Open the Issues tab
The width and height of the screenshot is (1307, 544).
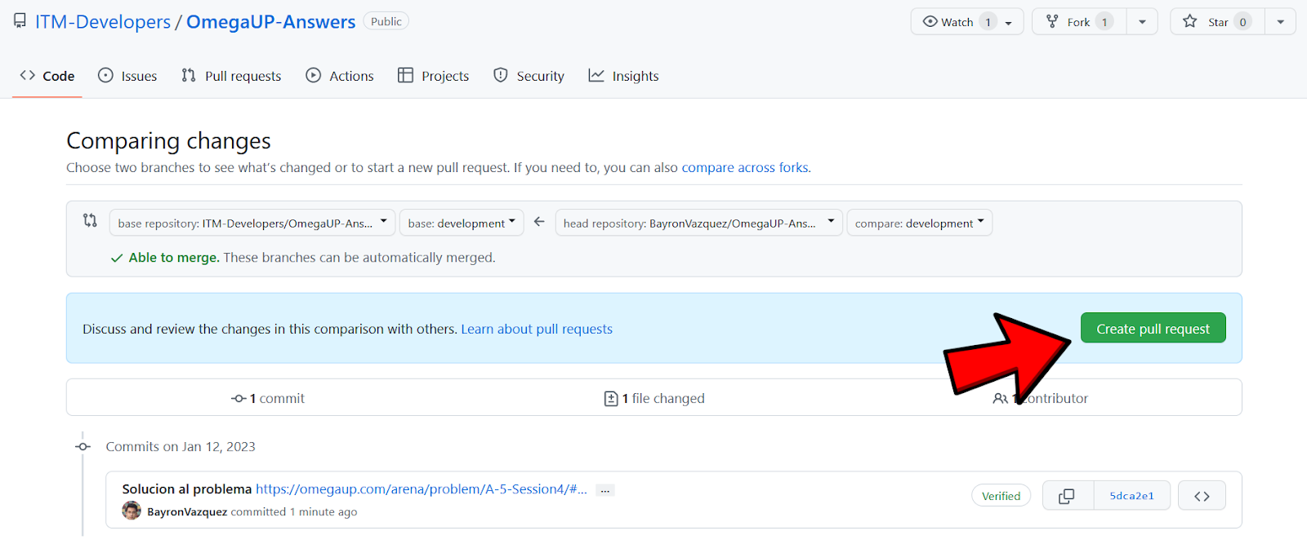127,76
